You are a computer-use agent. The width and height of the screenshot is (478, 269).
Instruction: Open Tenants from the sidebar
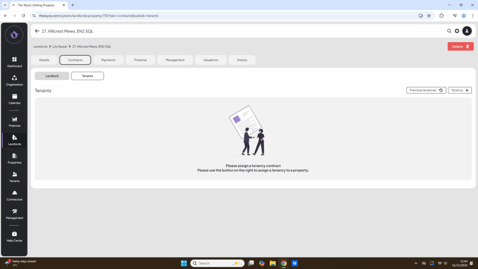pos(14,177)
